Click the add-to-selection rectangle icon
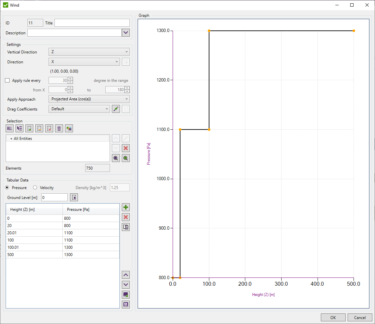 click(x=29, y=128)
